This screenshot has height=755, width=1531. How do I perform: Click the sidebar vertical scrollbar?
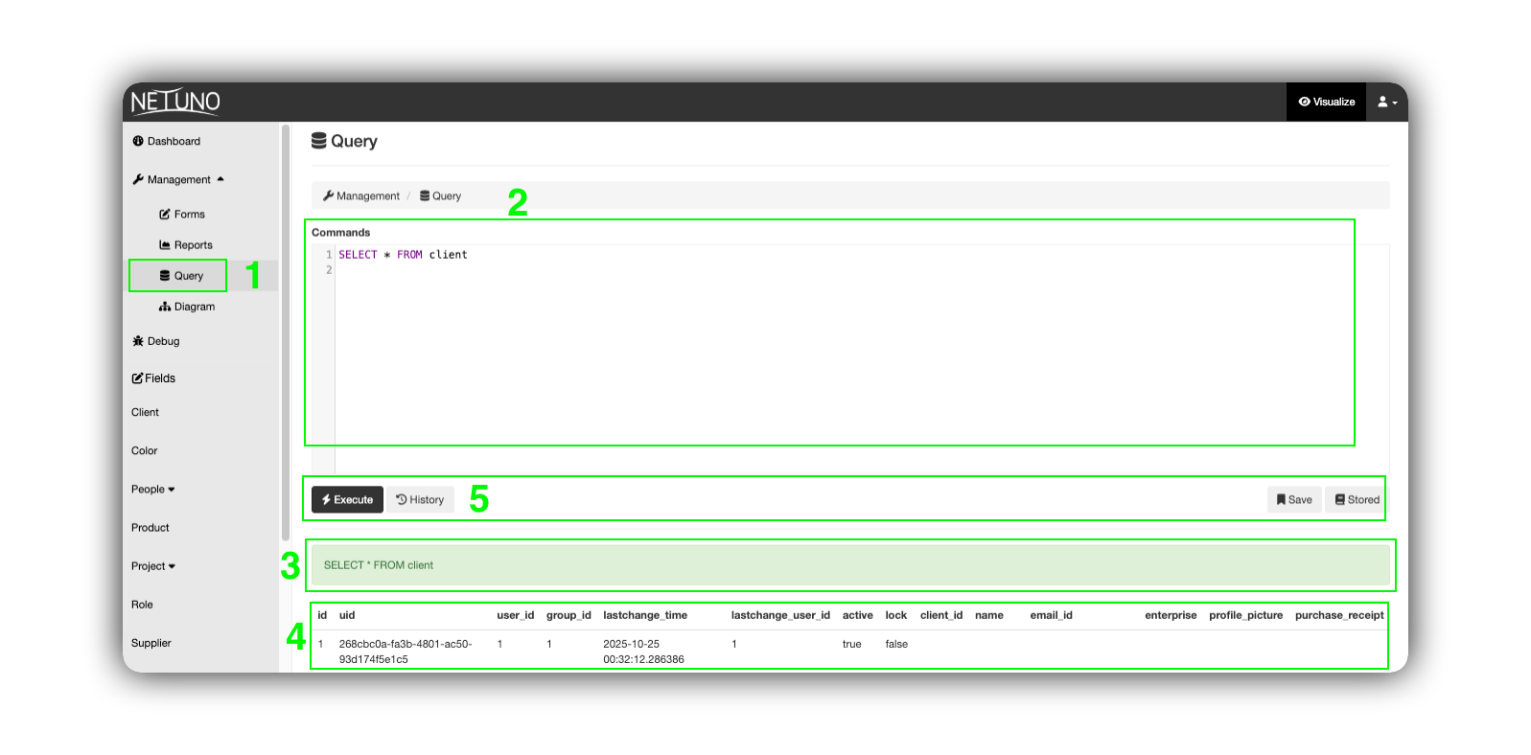point(285,333)
